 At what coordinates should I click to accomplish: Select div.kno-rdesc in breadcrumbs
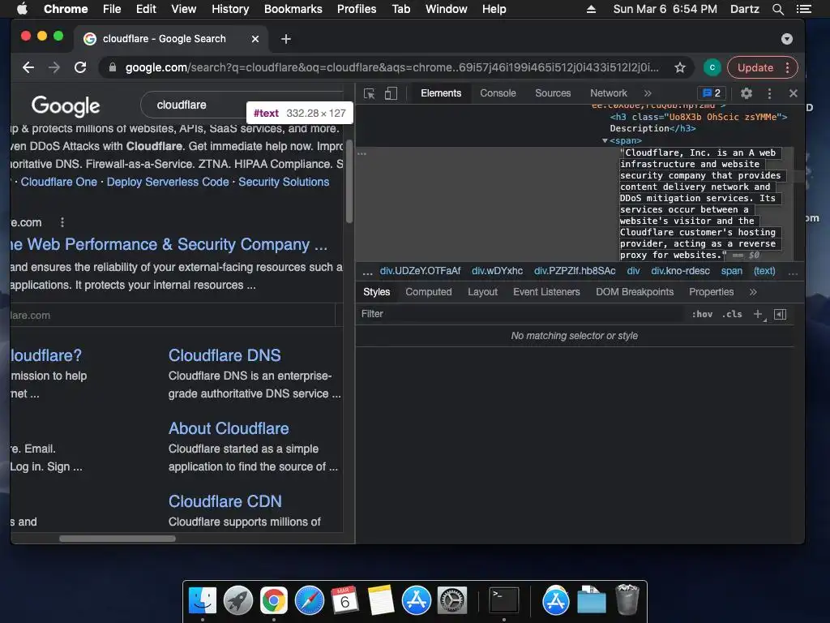coord(680,271)
